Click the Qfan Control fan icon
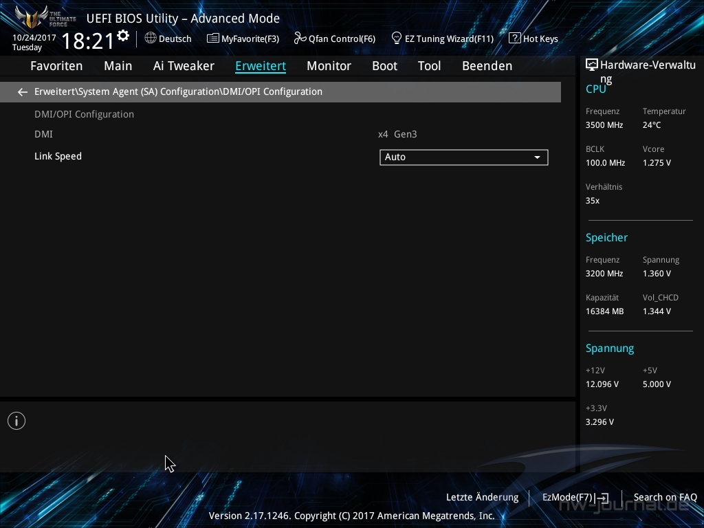The height and width of the screenshot is (528, 704). pos(300,38)
